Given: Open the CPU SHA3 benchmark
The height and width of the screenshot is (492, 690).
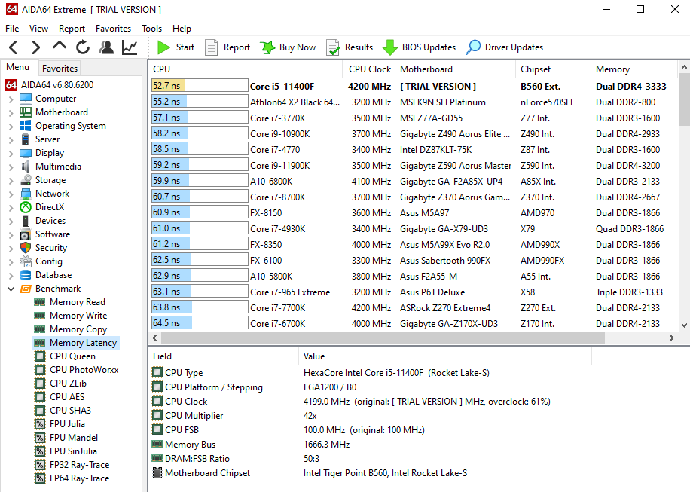Looking at the screenshot, I should 70,411.
